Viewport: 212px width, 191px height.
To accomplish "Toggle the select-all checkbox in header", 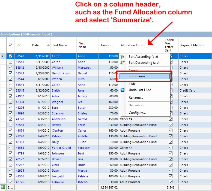I will (x=11, y=46).
